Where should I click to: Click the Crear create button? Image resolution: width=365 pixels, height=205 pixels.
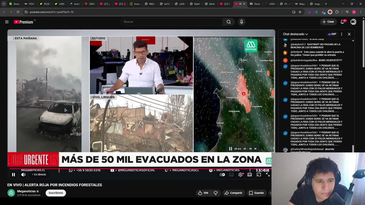[x=328, y=22]
